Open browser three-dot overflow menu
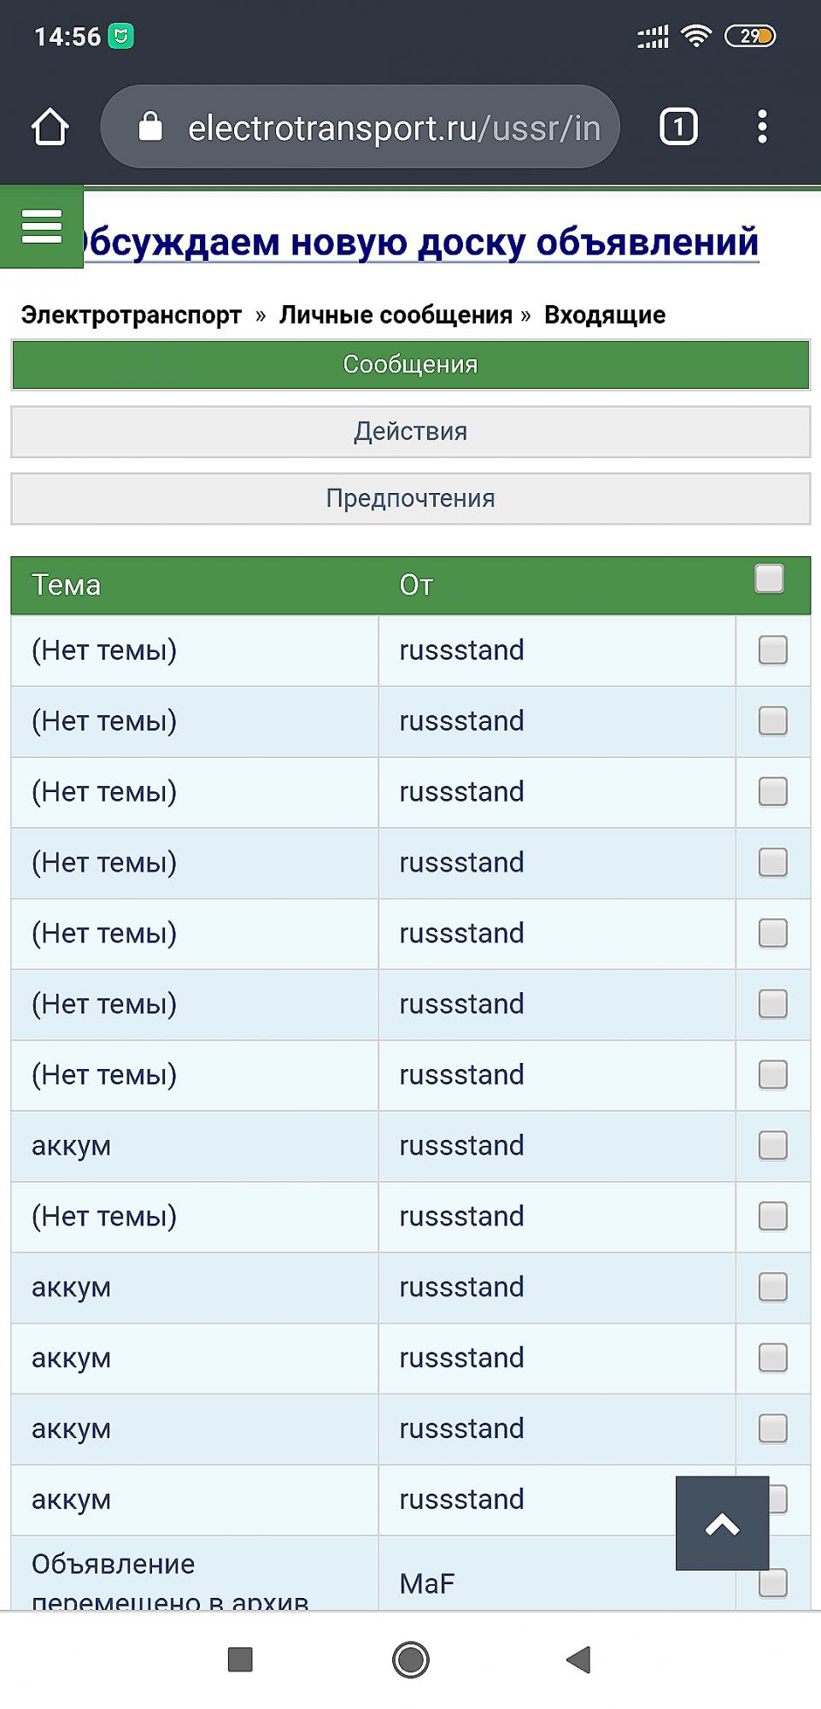Screen dimensions: 821x1709 pos(762,127)
